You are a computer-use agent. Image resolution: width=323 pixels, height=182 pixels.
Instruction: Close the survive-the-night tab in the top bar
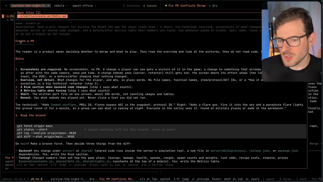[x=48, y=6]
